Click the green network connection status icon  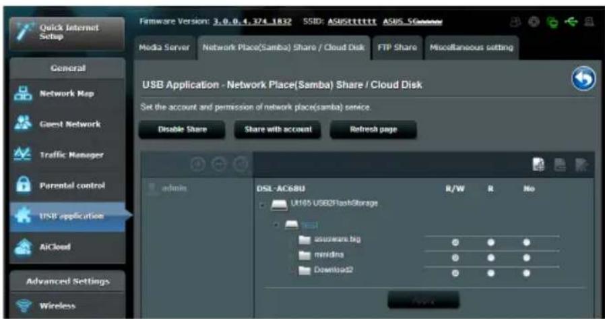552,22
